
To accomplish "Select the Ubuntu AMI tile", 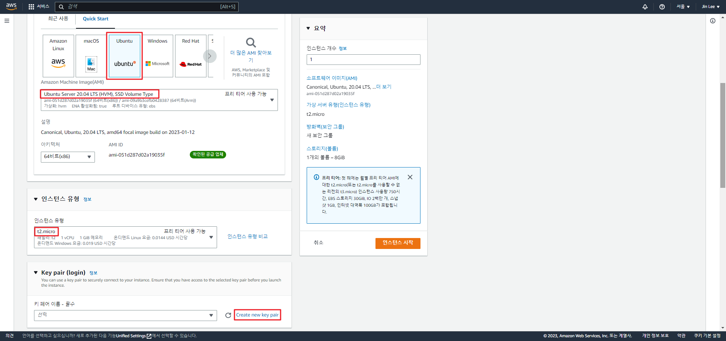I will (124, 56).
